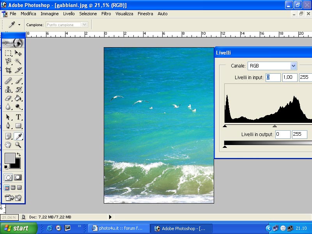
Task: Select the Clone Stamp tool
Action: click(x=8, y=89)
